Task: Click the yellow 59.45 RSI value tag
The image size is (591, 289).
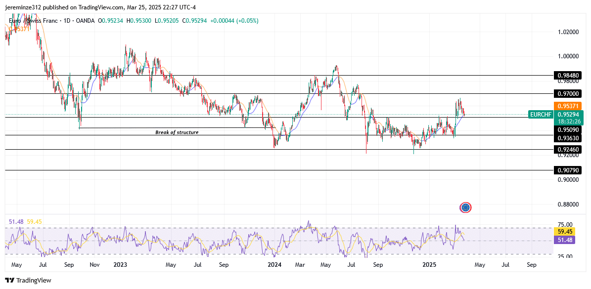Action: tap(565, 231)
